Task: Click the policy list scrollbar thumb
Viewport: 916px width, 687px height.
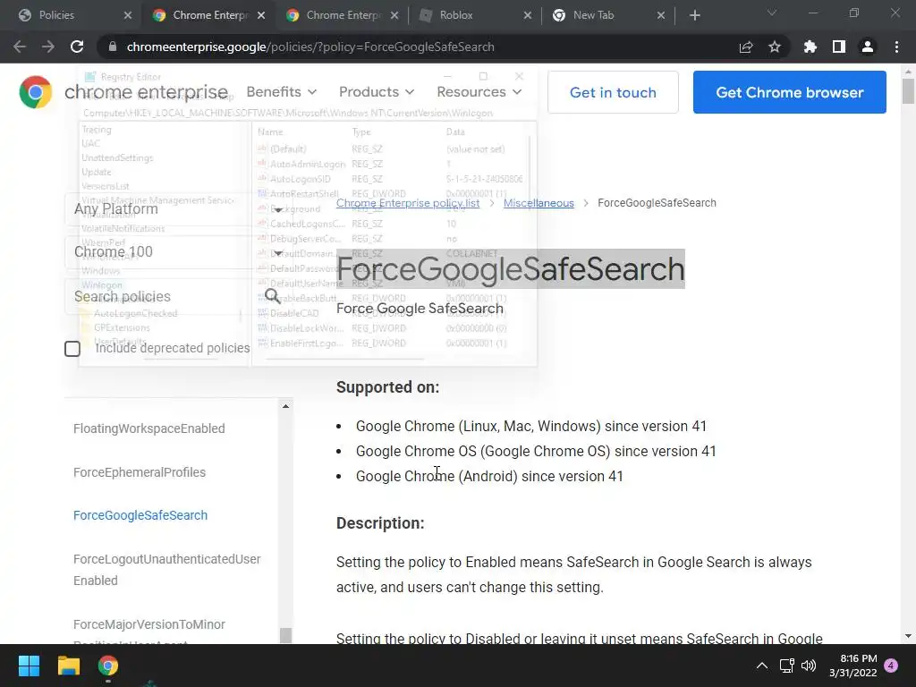Action: click(285, 635)
